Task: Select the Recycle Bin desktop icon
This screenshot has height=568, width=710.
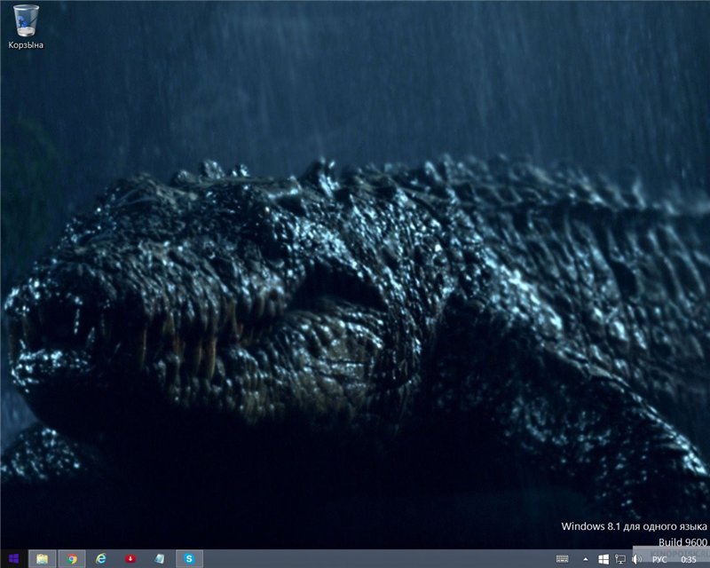Action: [26, 20]
